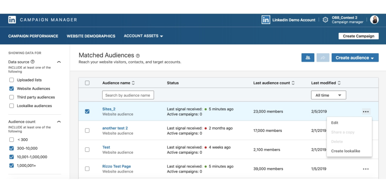Viewport: 386px width, 193px height.
Task: Open the All time date filter dropdown
Action: pos(328,95)
